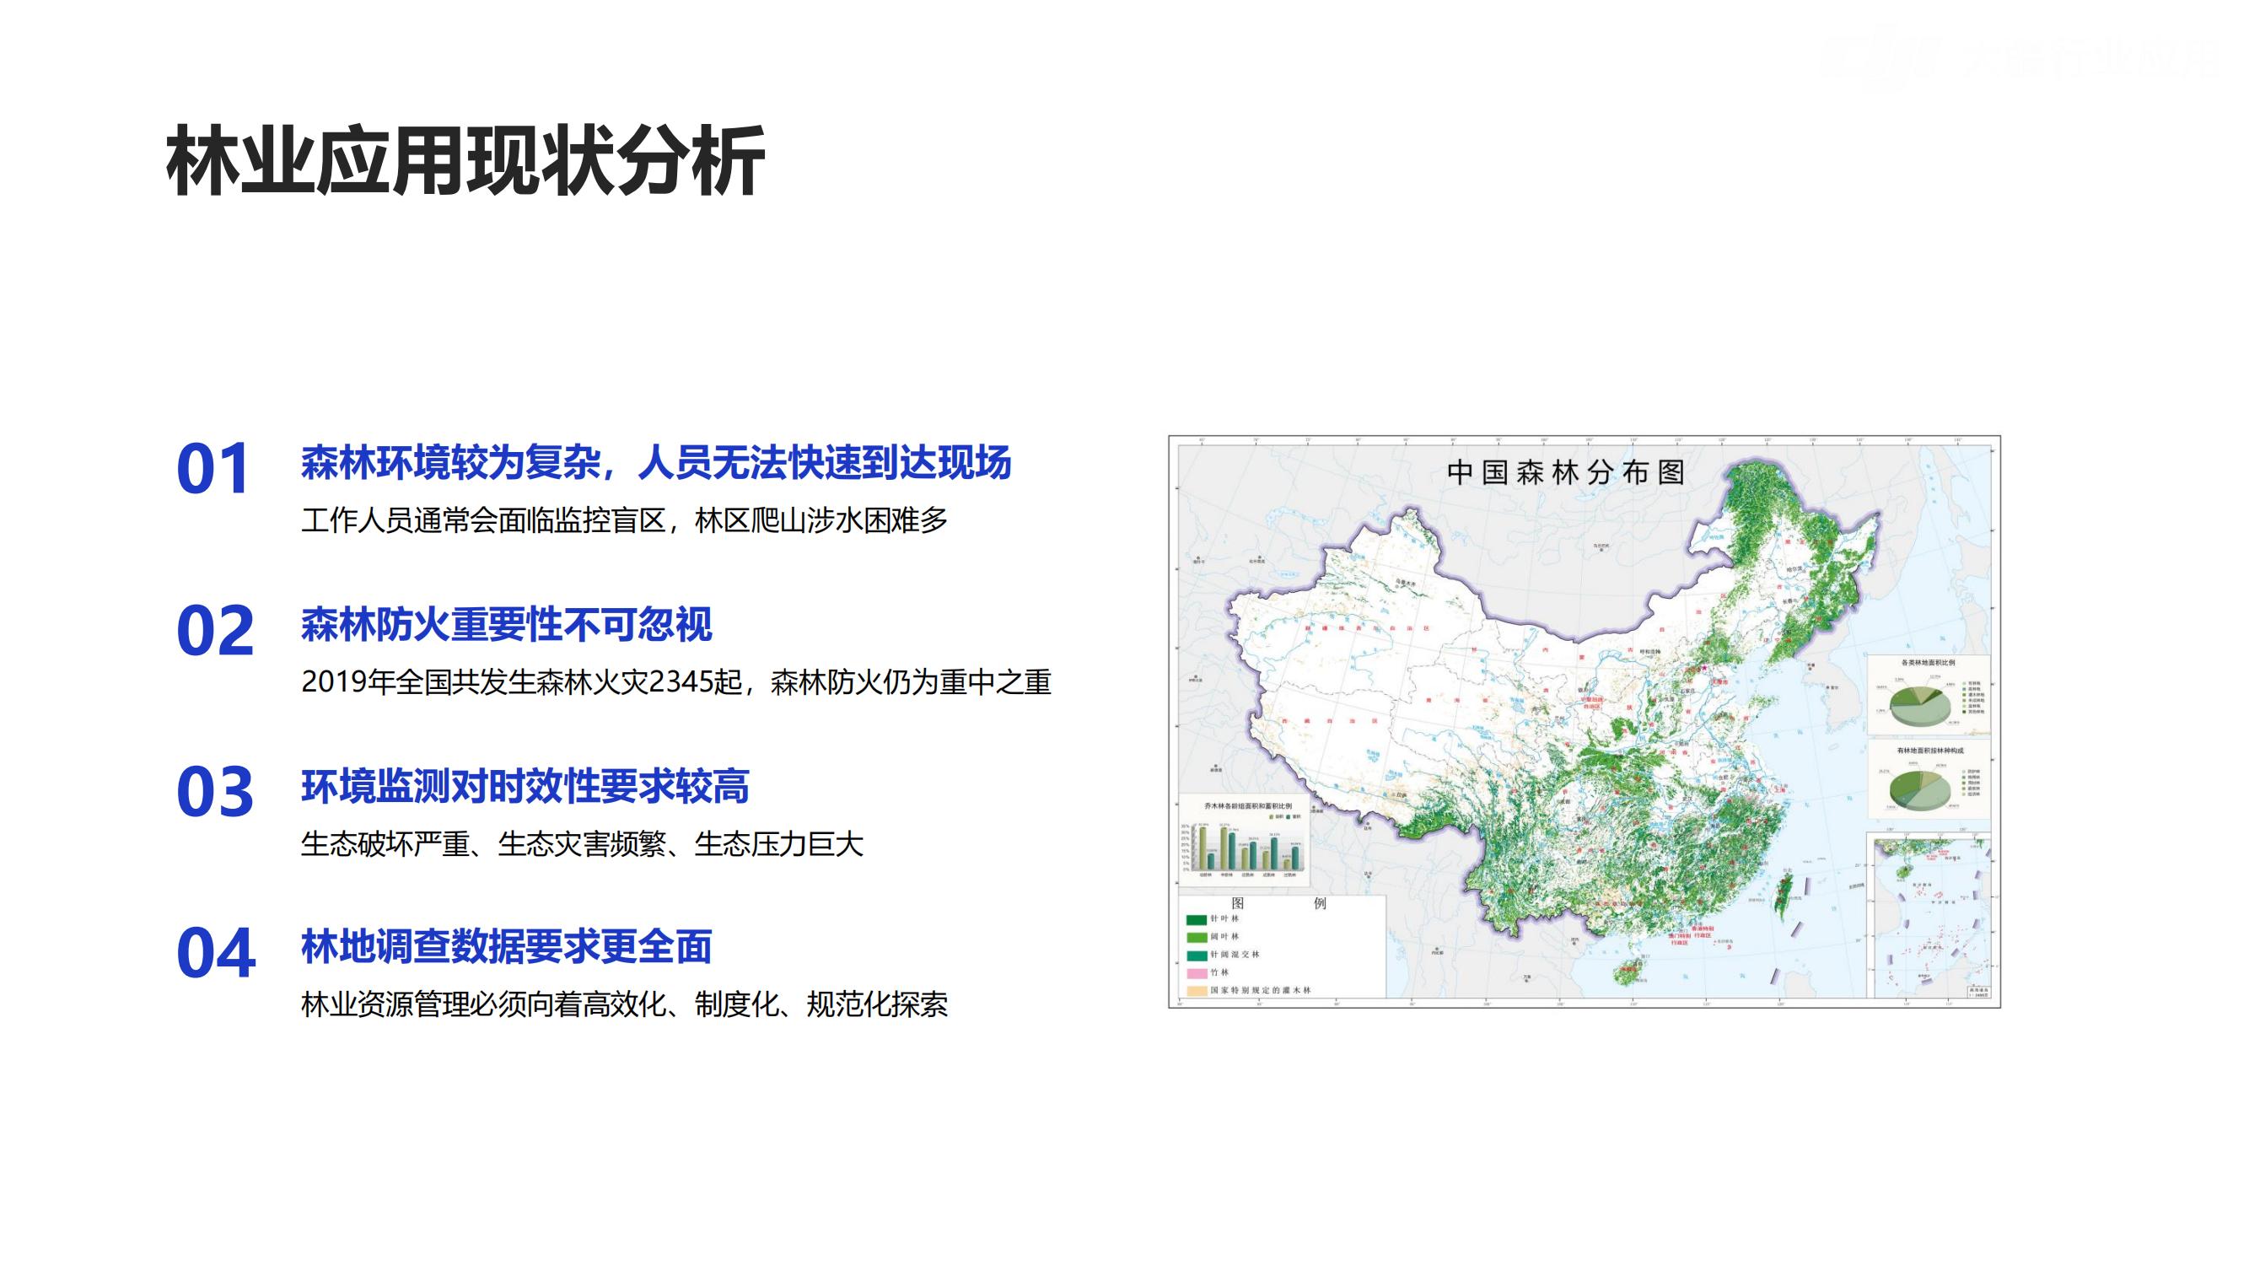Click the 针阔混交林 teal legend swatch
The width and height of the screenshot is (2249, 1265).
(x=1196, y=955)
